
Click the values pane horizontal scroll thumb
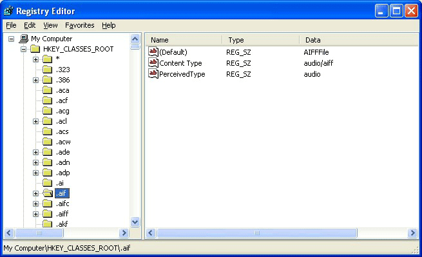tap(257, 233)
